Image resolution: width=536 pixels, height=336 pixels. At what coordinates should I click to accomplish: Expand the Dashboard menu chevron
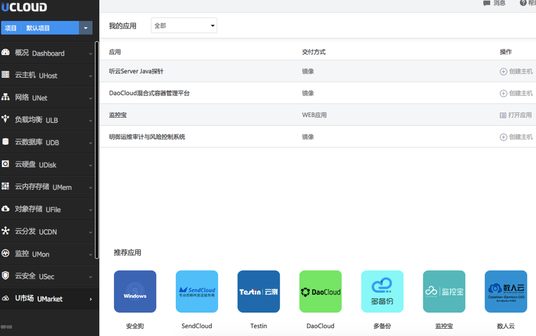(x=90, y=54)
